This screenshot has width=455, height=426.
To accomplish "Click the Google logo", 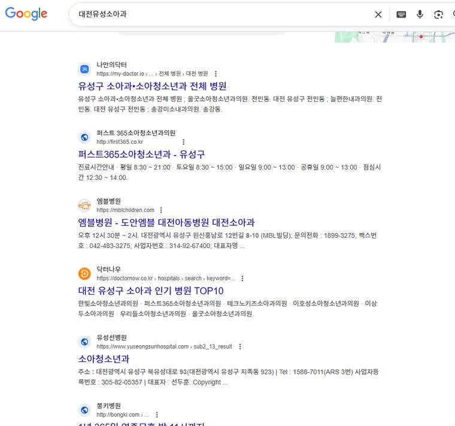I will pos(26,14).
